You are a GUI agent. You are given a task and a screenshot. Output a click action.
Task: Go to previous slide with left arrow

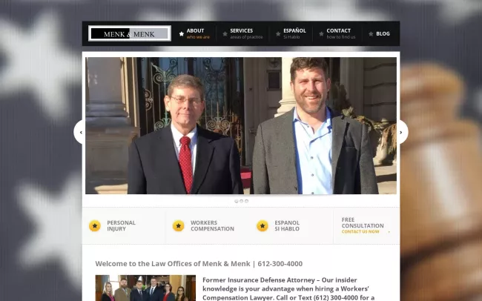pyautogui.click(x=80, y=132)
